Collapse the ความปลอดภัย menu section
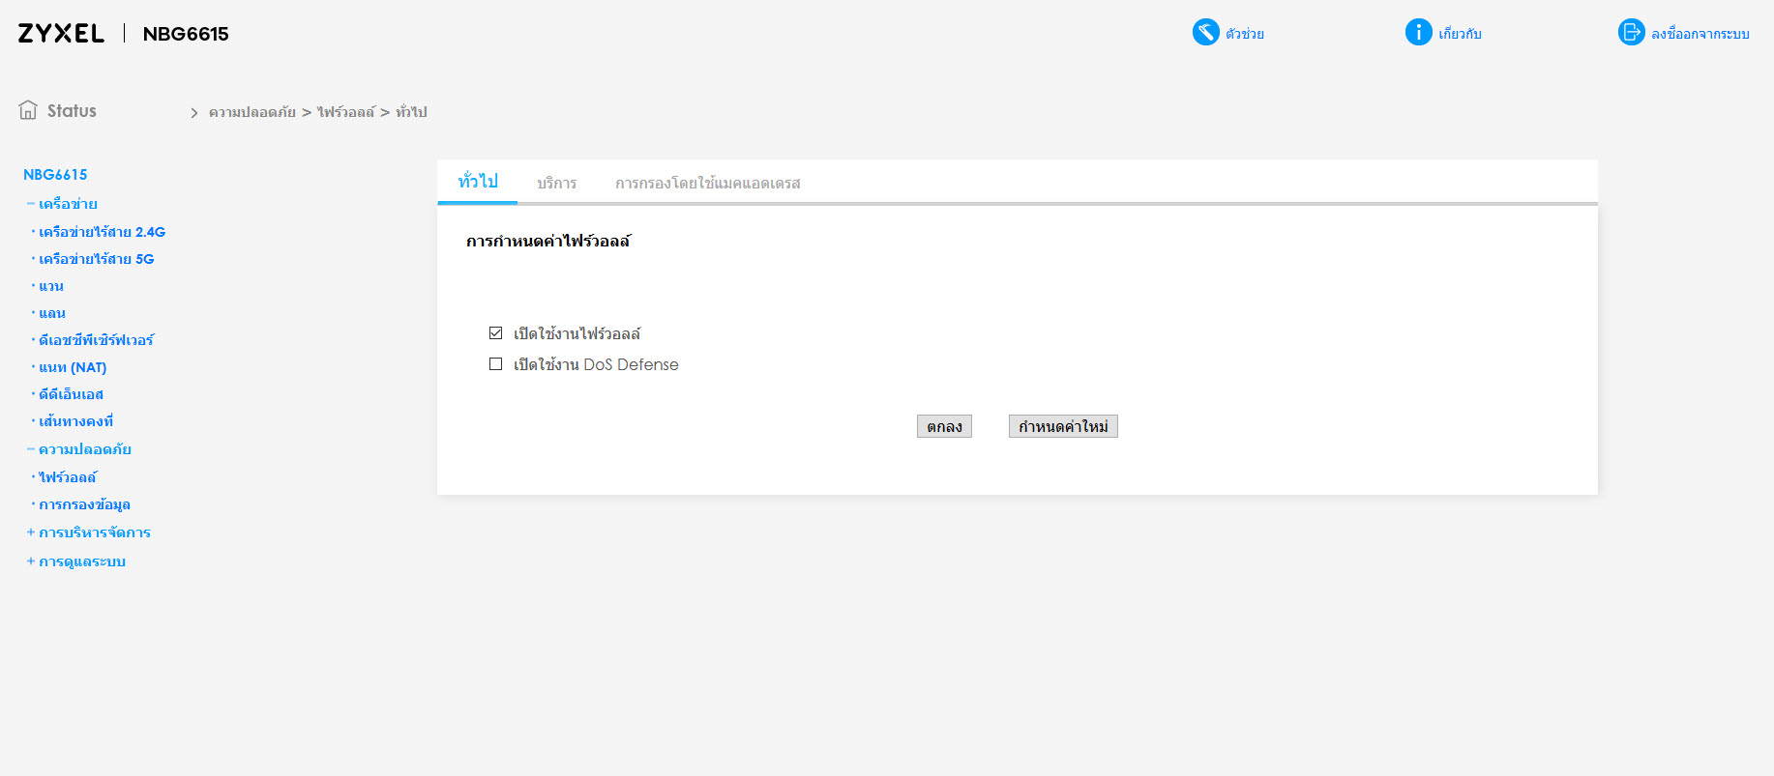The height and width of the screenshot is (776, 1774). 31,449
